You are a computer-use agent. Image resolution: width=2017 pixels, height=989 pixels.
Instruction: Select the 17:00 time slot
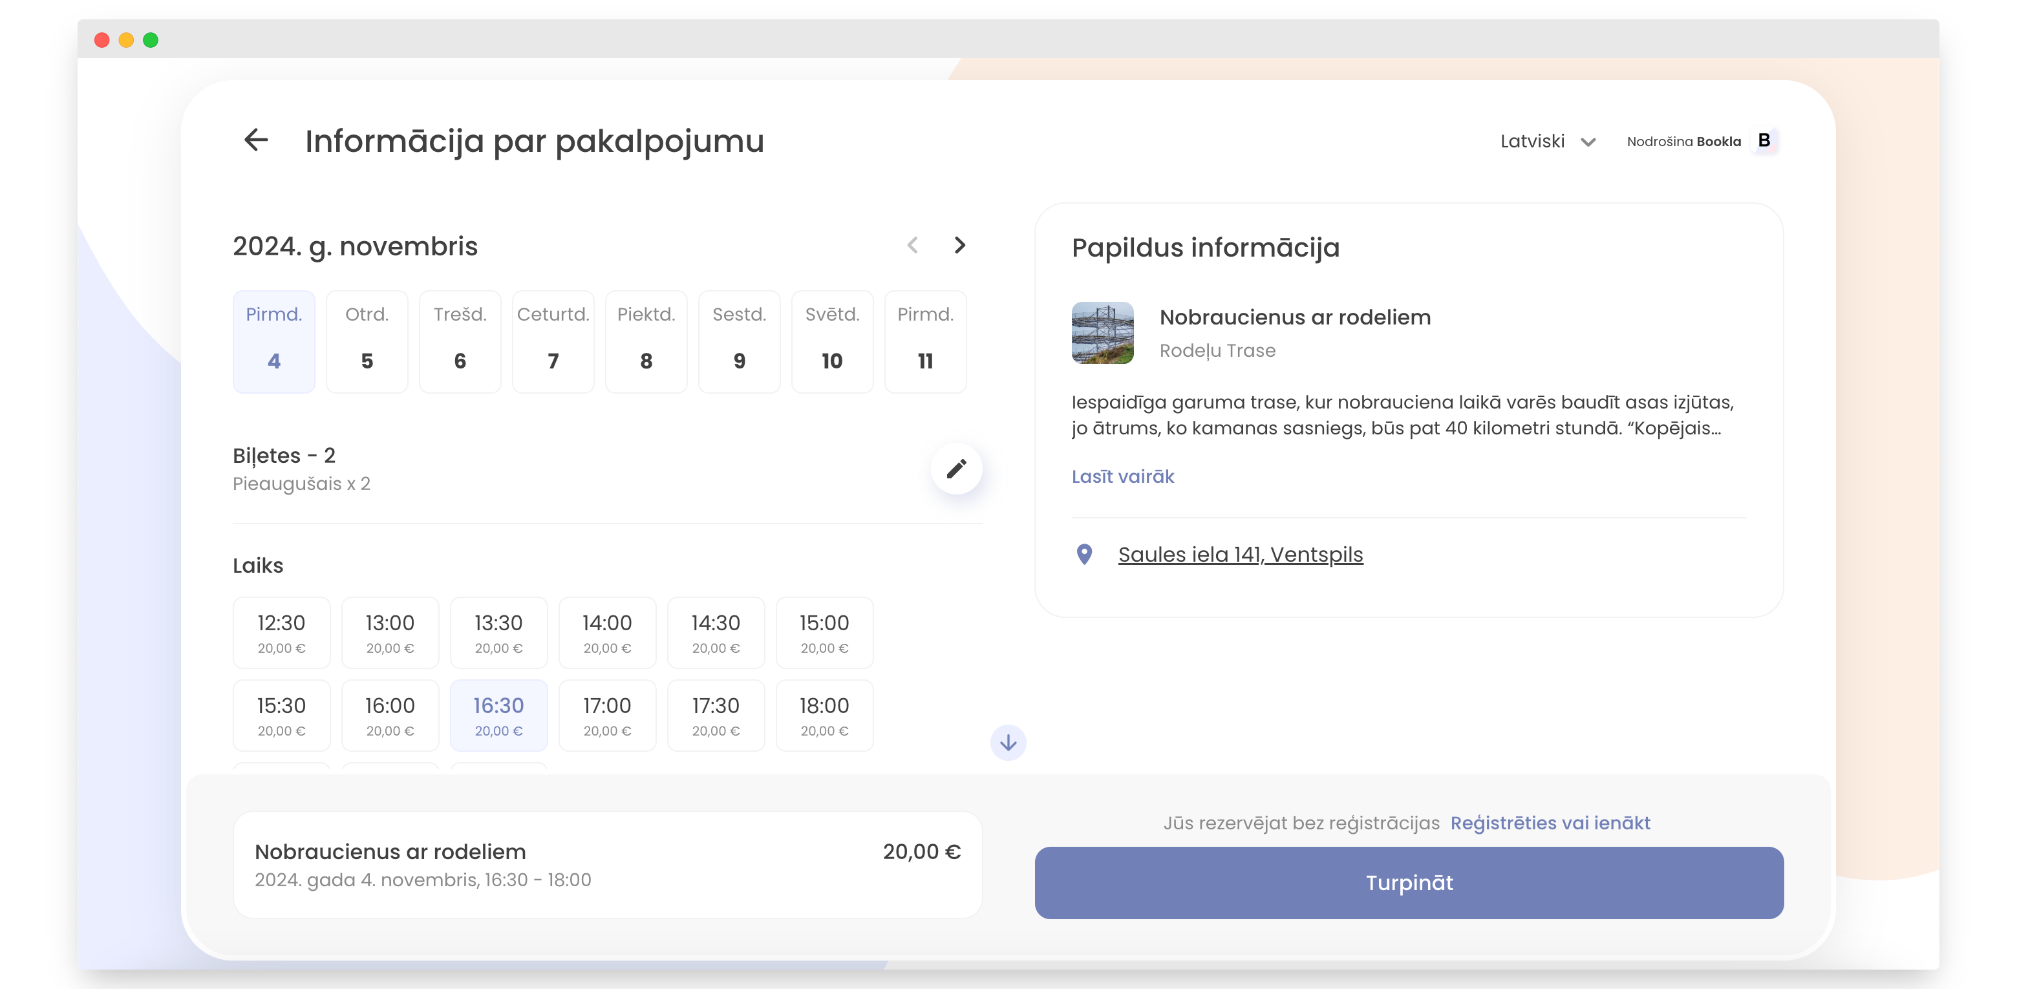point(607,715)
